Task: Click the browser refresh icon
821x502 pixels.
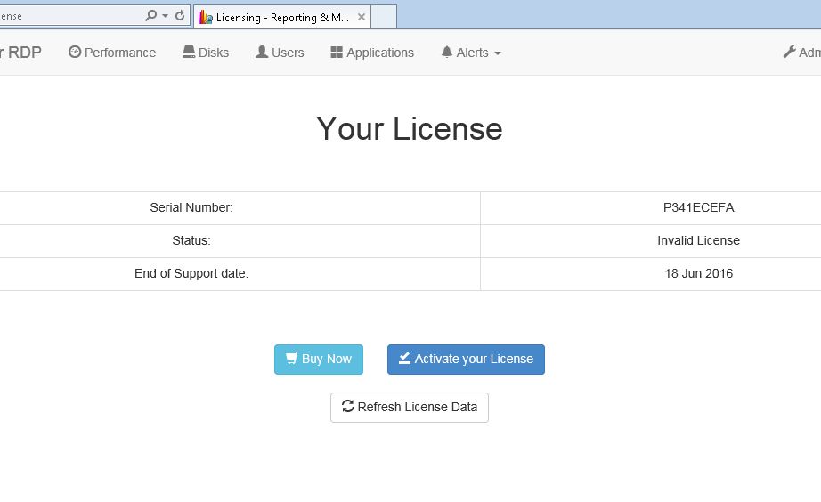Action: coord(180,16)
